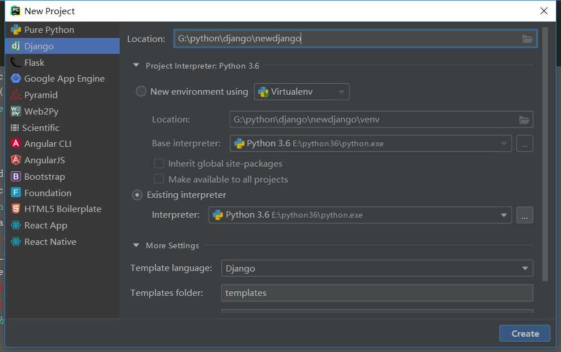Image resolution: width=561 pixels, height=352 pixels.
Task: Click ellipsis button beside existing Interpreter
Action: [525, 215]
